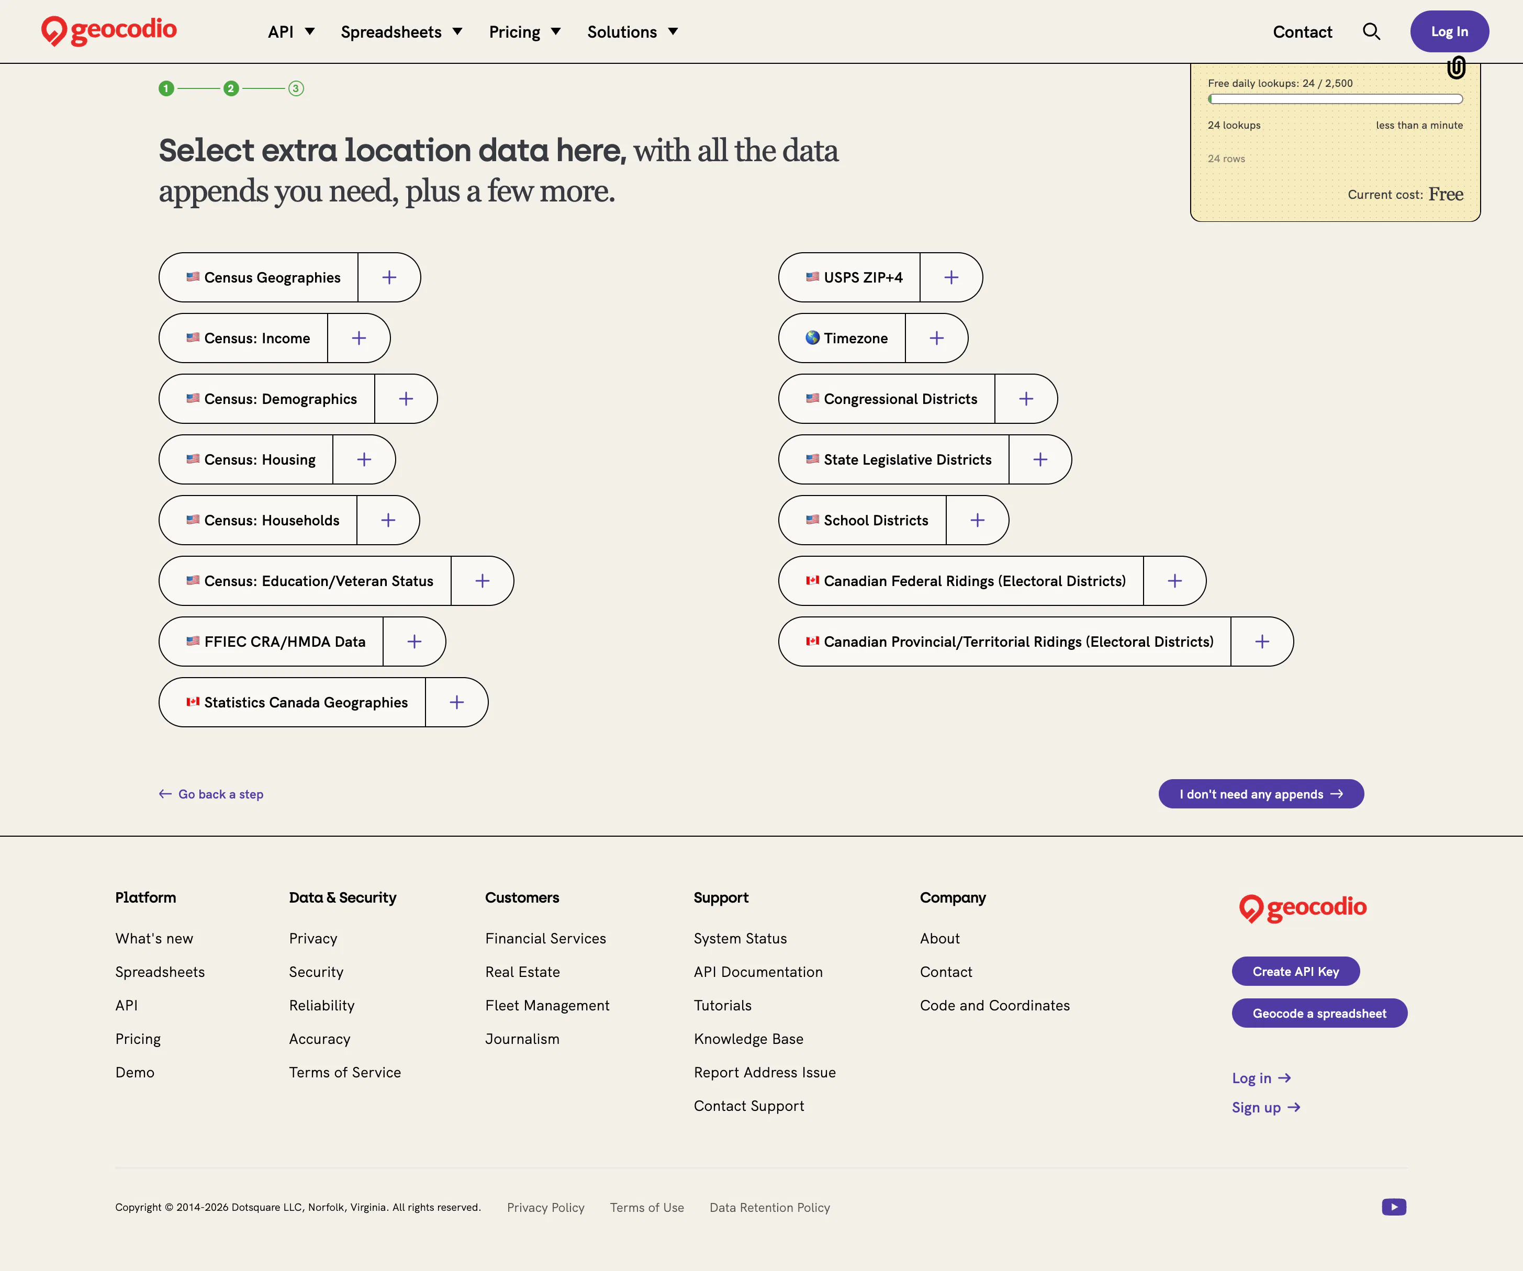Open API Documentation under Support
This screenshot has height=1271, width=1523.
[758, 972]
